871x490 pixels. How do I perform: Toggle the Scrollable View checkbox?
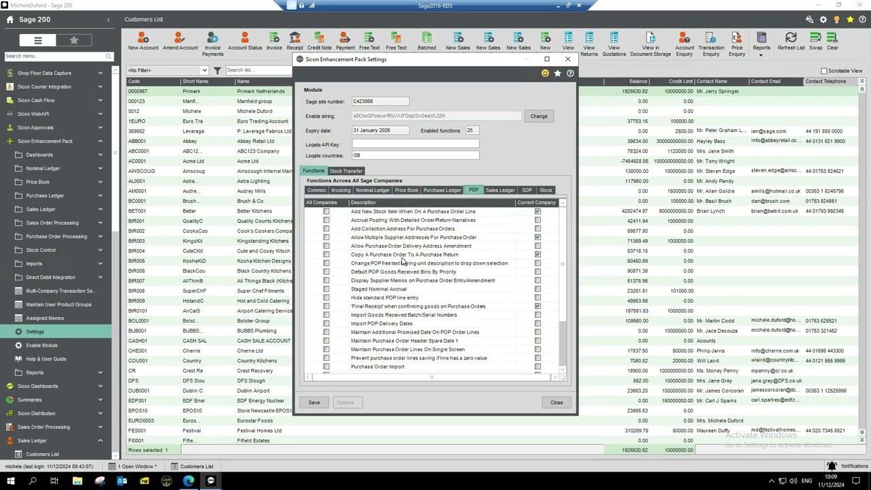click(x=824, y=71)
